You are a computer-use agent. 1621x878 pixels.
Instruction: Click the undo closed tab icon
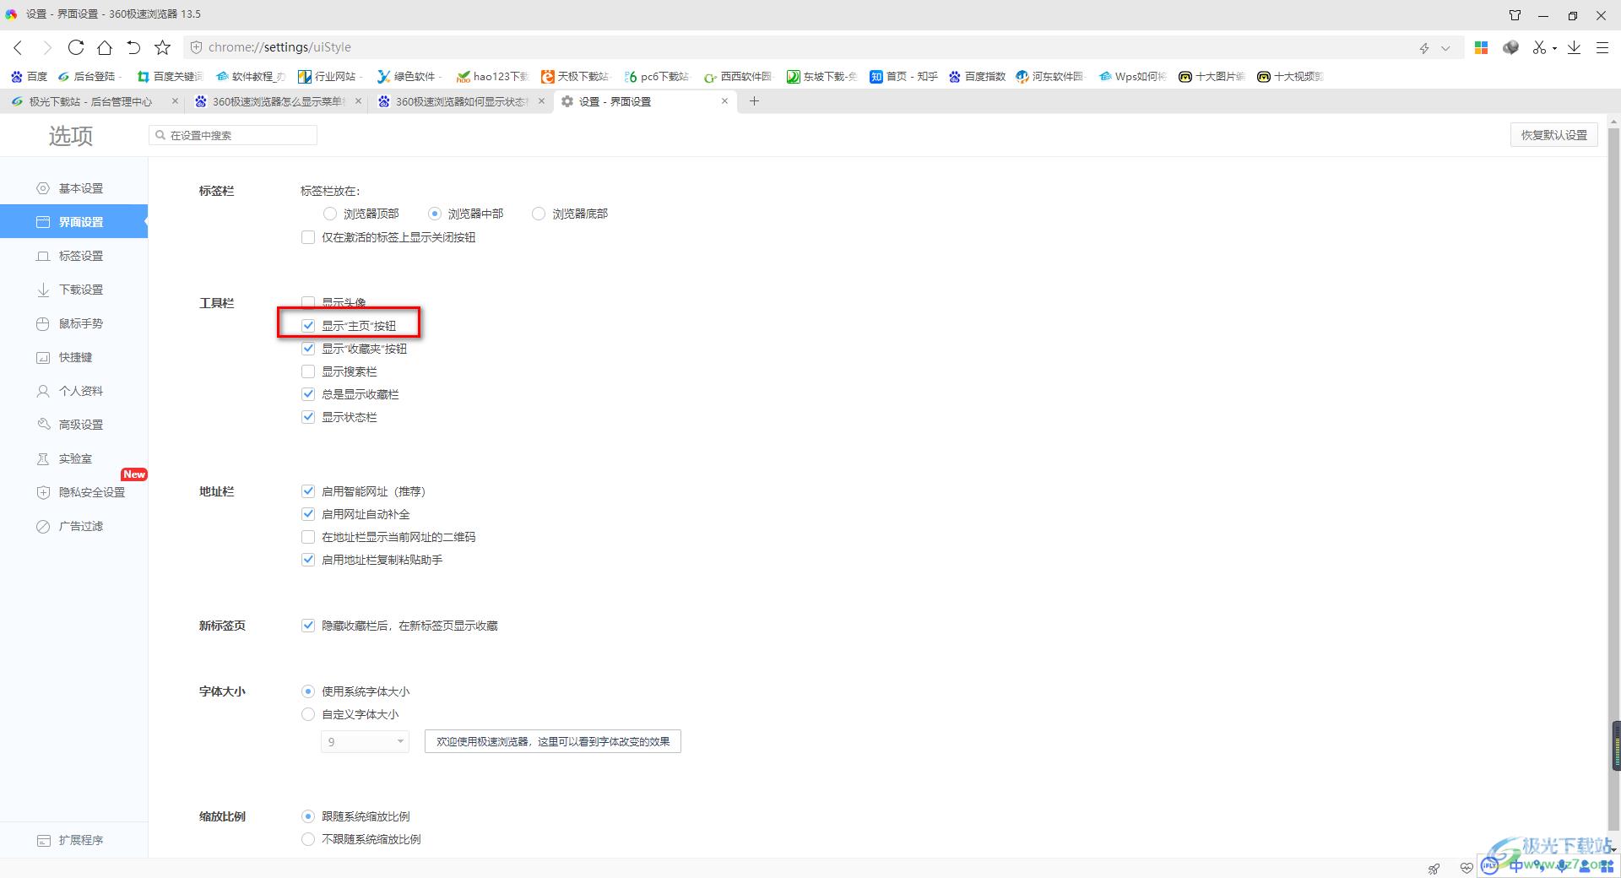pos(133,47)
